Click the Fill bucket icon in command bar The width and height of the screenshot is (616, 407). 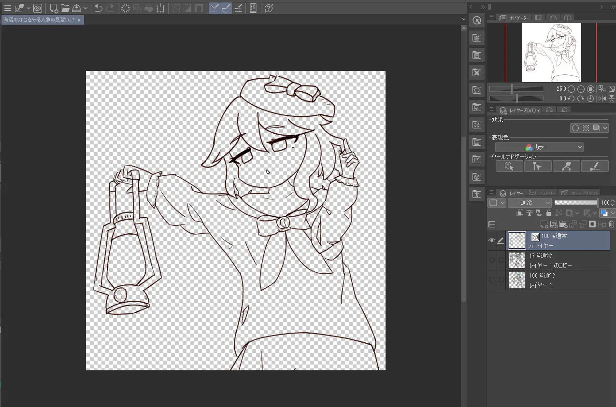pos(149,8)
